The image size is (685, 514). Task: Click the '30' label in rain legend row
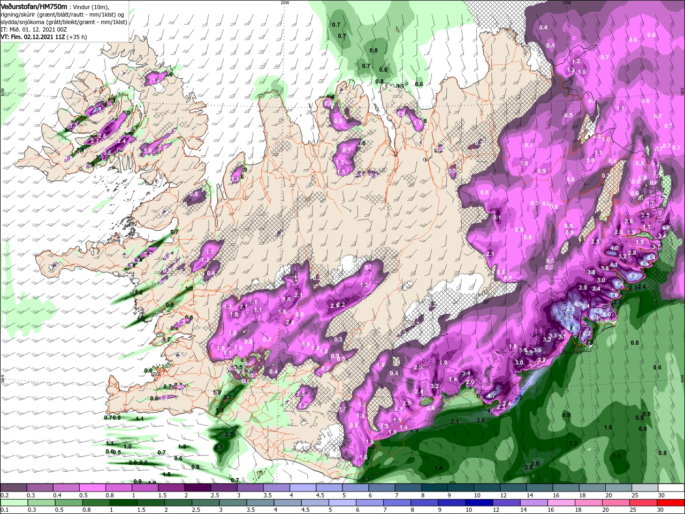click(x=660, y=510)
